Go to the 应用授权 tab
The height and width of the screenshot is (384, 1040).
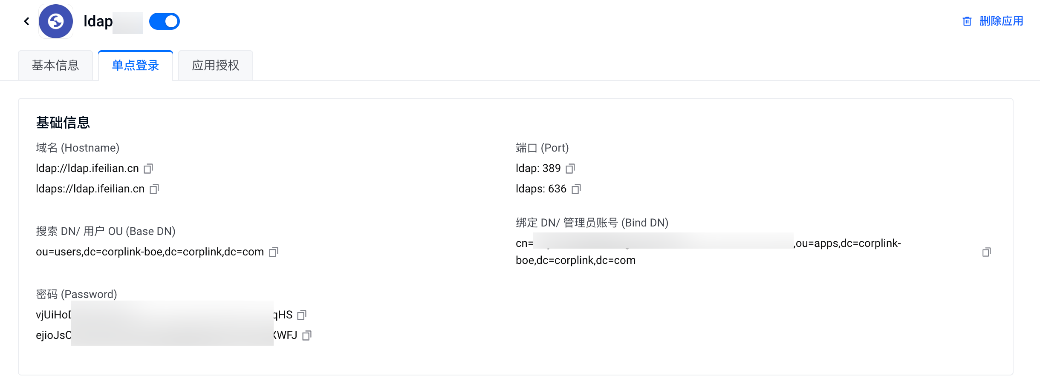click(216, 65)
